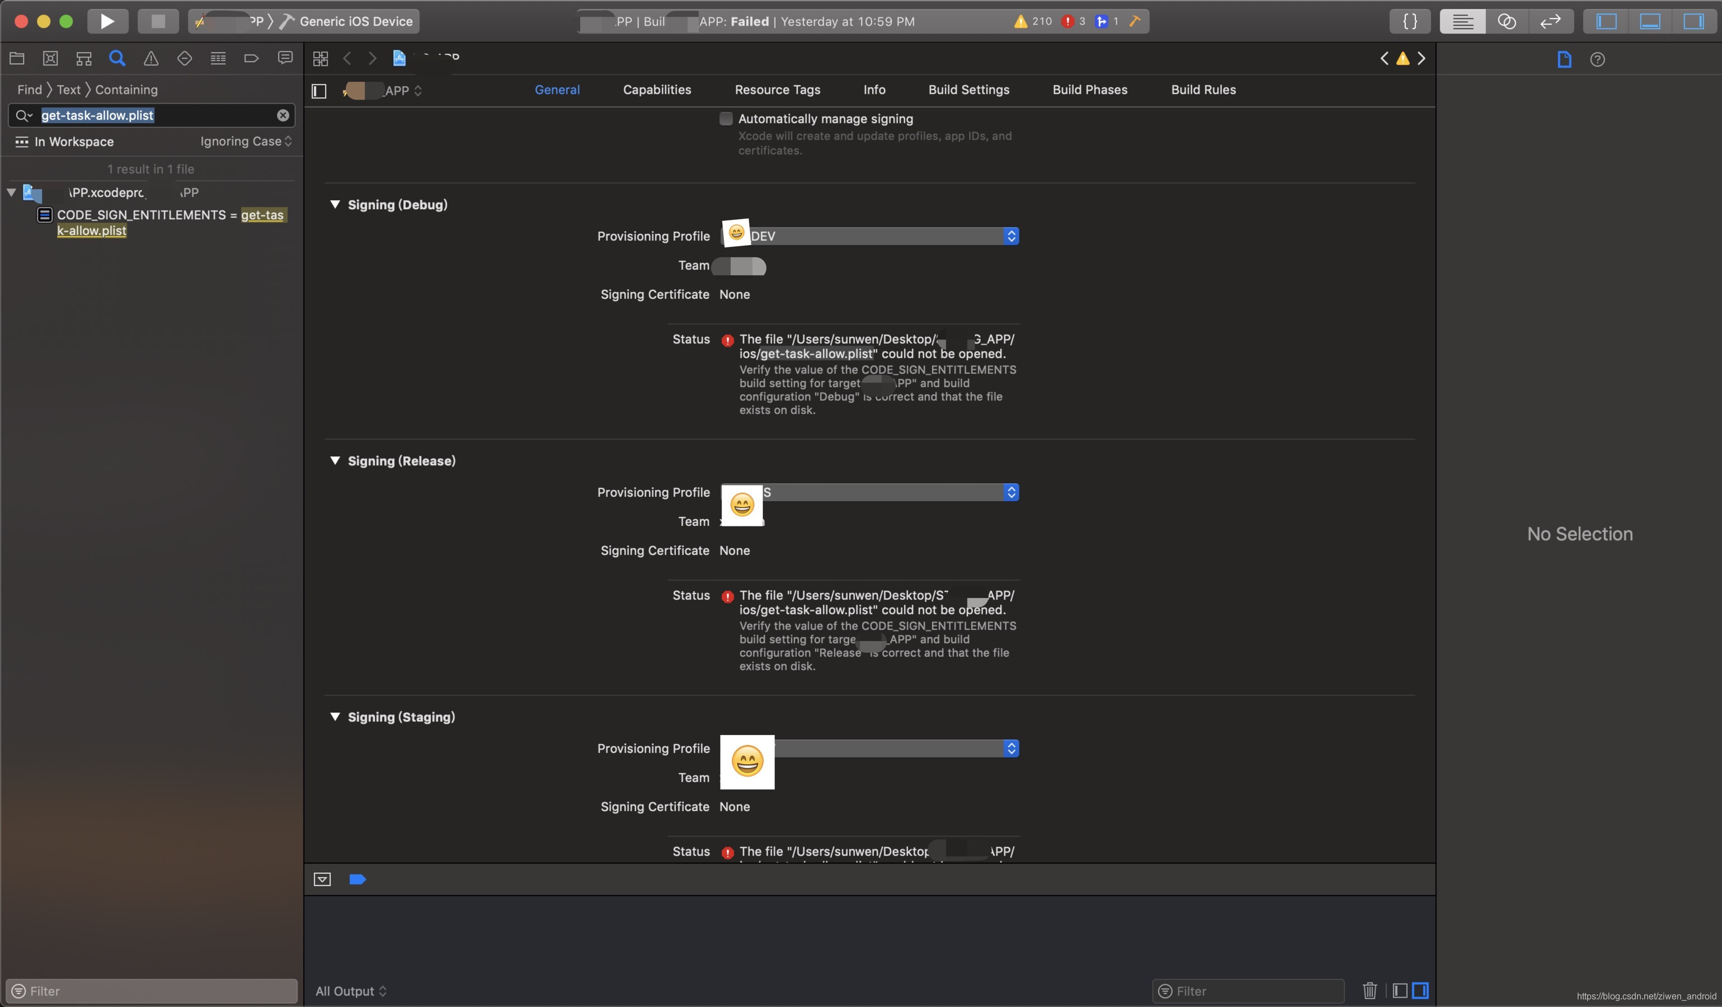Viewport: 1722px width, 1007px height.
Task: Open the target selector popup
Action: pyautogui.click(x=383, y=90)
